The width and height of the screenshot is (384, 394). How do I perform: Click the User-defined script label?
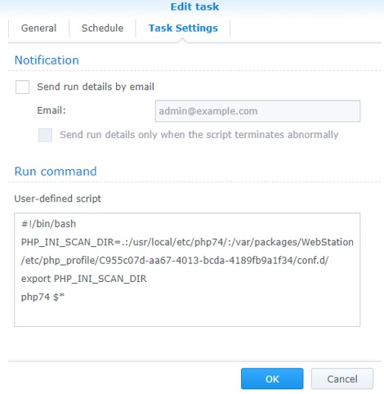point(57,199)
